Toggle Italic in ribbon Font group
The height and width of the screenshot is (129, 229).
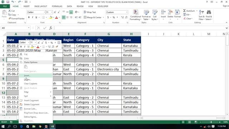click(33, 18)
